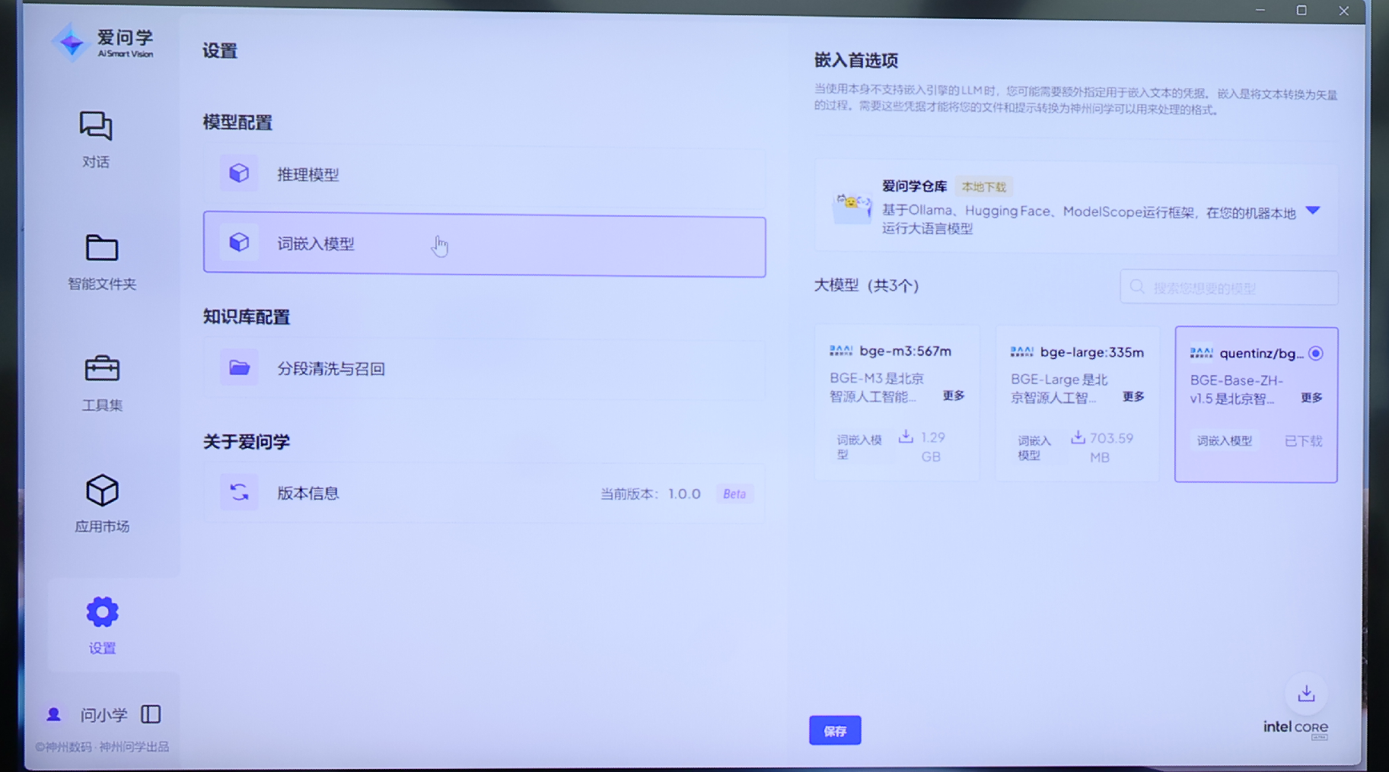This screenshot has height=772, width=1389.
Task: Focus the model search input field
Action: (1228, 288)
